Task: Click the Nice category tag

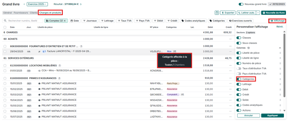Action: 169,51
